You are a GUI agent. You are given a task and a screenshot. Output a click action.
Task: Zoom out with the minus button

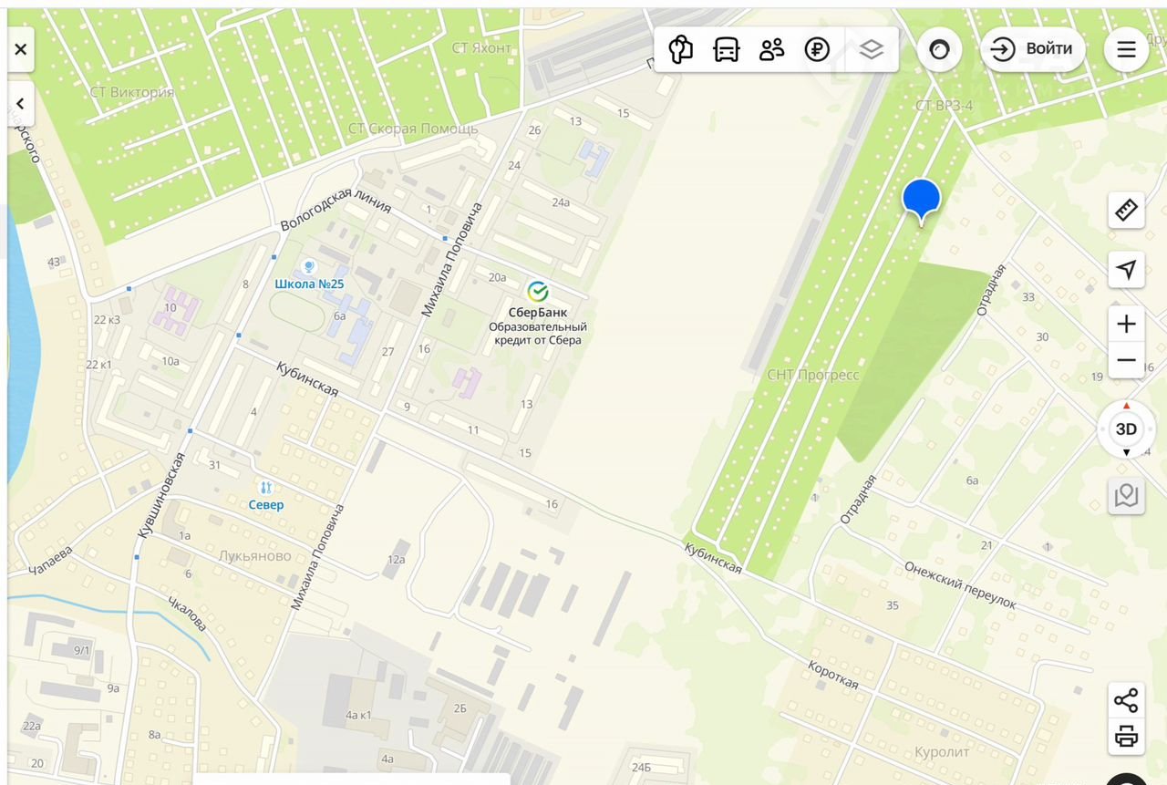tap(1126, 360)
